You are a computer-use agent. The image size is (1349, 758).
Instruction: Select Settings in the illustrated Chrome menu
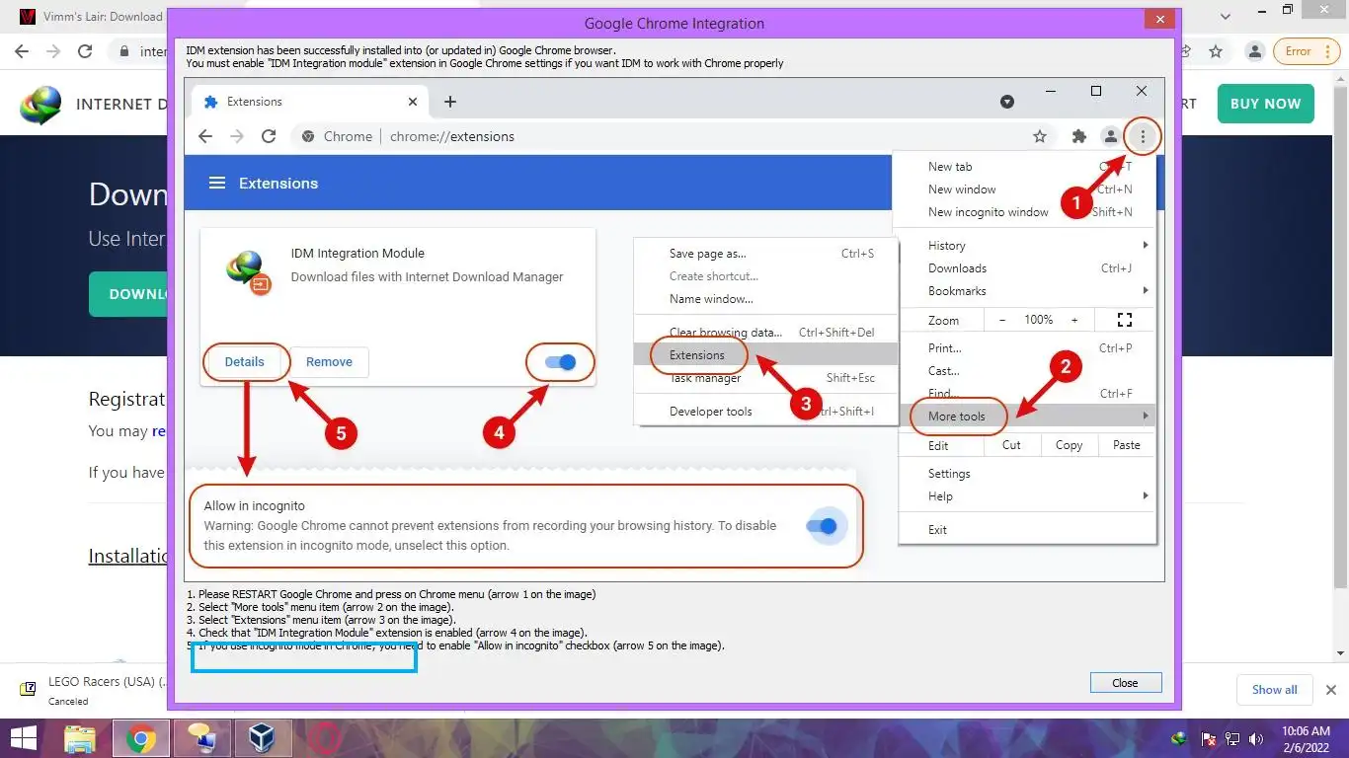(1027, 474)
